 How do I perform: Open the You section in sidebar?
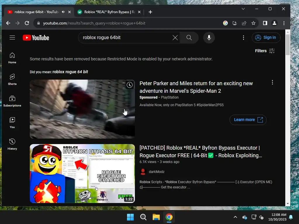coord(12,123)
